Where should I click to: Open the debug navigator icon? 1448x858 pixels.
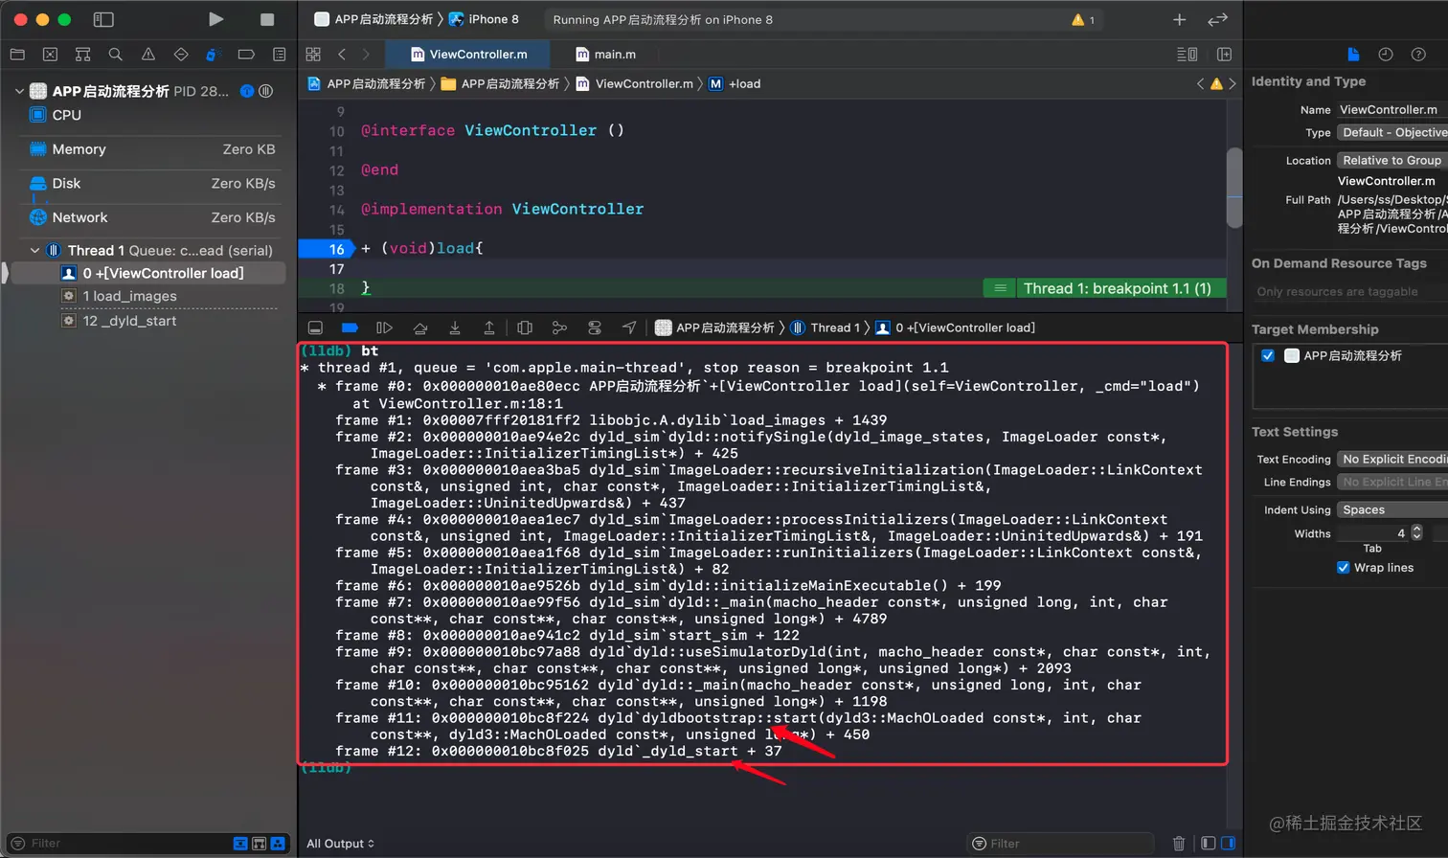[214, 55]
